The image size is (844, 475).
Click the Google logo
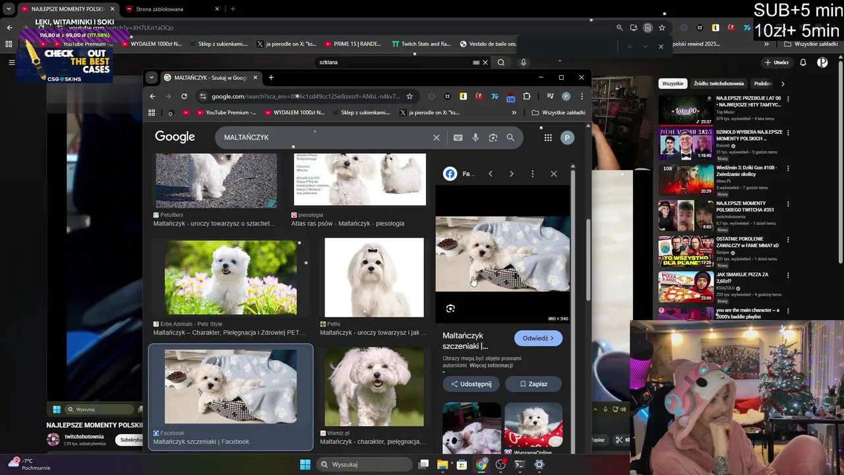175,137
